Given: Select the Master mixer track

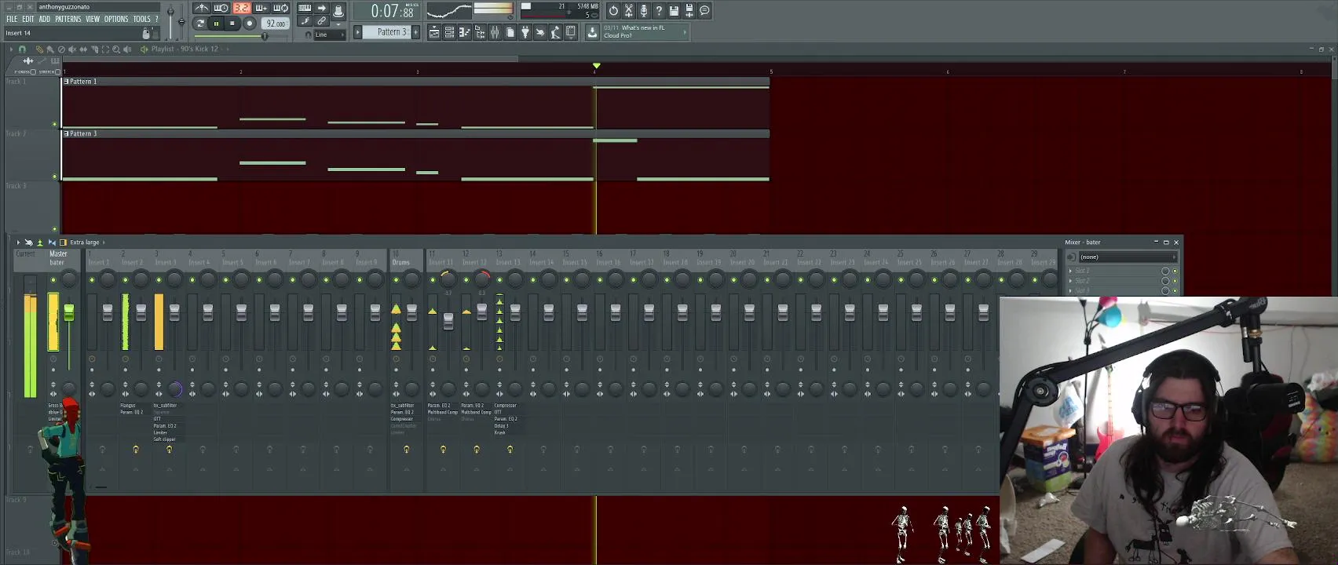Looking at the screenshot, I should [x=59, y=258].
